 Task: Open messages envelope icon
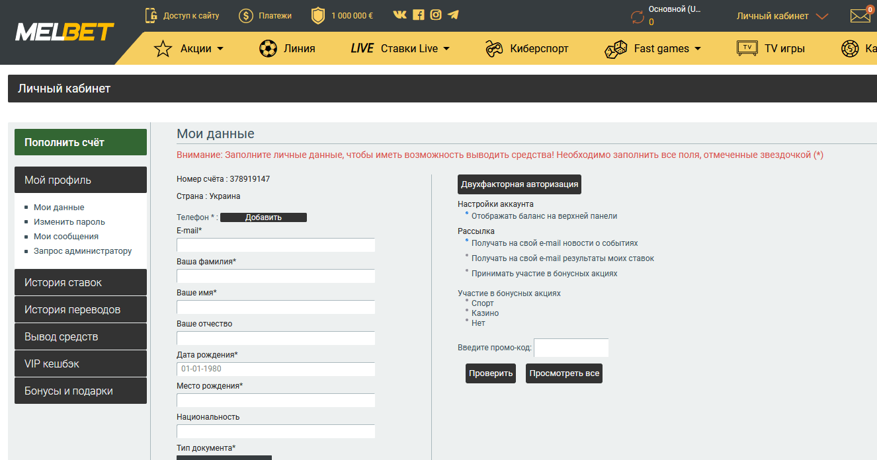(x=860, y=15)
